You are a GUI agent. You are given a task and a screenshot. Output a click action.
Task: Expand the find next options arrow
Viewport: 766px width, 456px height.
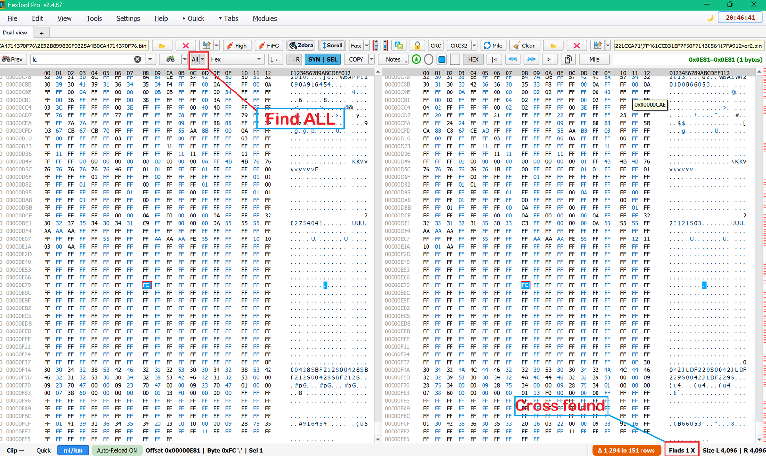click(x=185, y=59)
